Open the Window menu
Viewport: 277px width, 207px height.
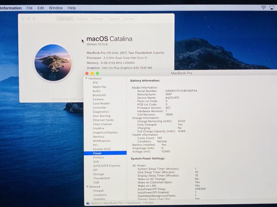[56, 8]
